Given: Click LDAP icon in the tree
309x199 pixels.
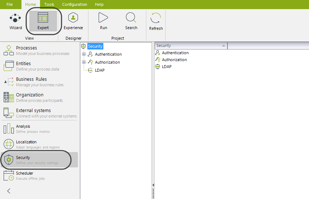Looking at the screenshot, I should pyautogui.click(x=90, y=70).
